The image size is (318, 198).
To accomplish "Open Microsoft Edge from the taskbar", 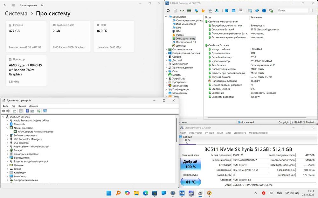I will pos(145,193).
